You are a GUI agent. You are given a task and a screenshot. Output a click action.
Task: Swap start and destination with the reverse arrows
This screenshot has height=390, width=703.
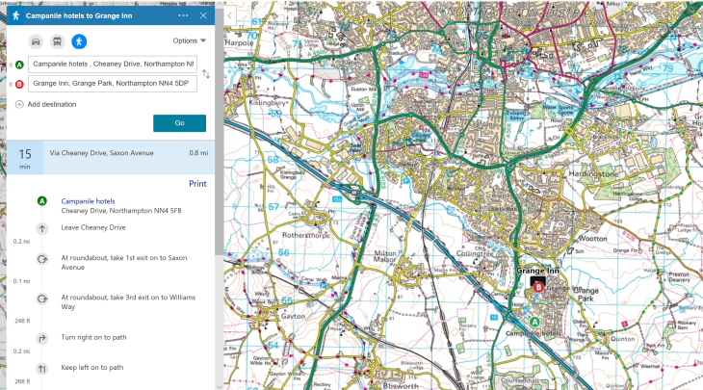[x=205, y=74]
